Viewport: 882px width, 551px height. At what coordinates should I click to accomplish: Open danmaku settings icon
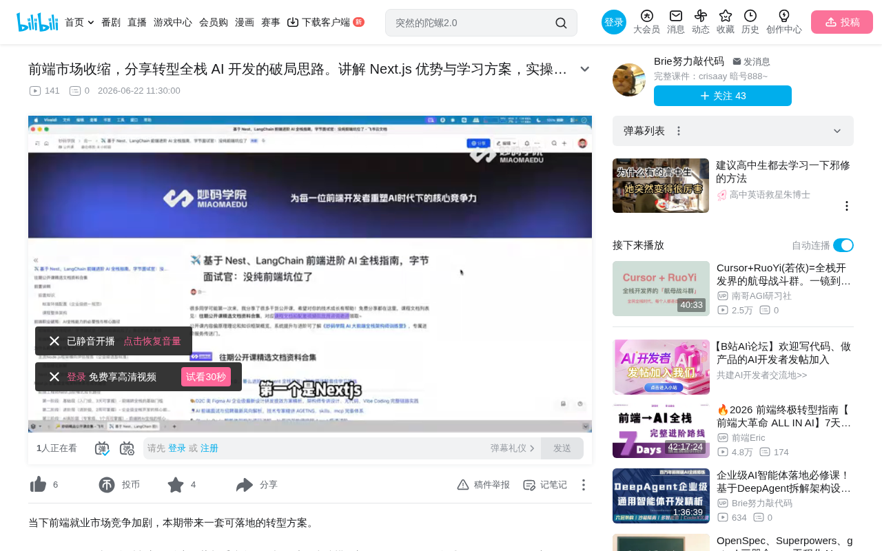(127, 448)
